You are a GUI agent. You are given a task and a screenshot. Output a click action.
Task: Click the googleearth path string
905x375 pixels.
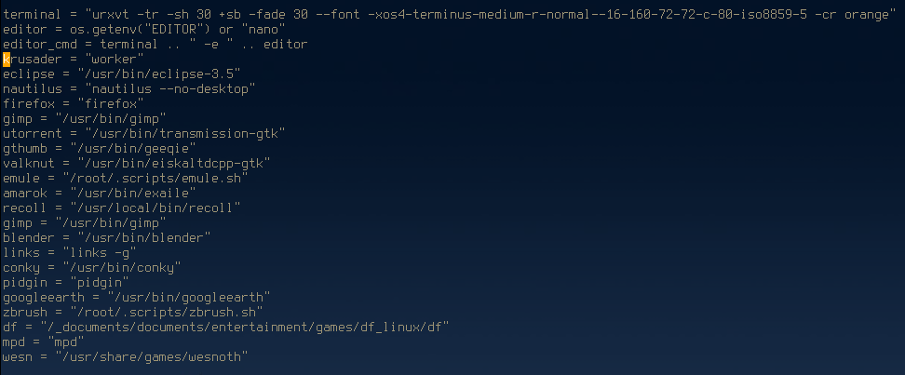(189, 299)
